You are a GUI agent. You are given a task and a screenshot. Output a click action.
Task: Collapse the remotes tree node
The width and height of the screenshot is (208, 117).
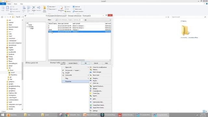27,27
